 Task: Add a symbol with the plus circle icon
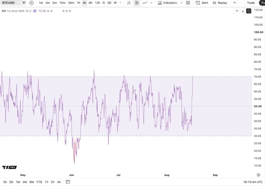(32, 3)
